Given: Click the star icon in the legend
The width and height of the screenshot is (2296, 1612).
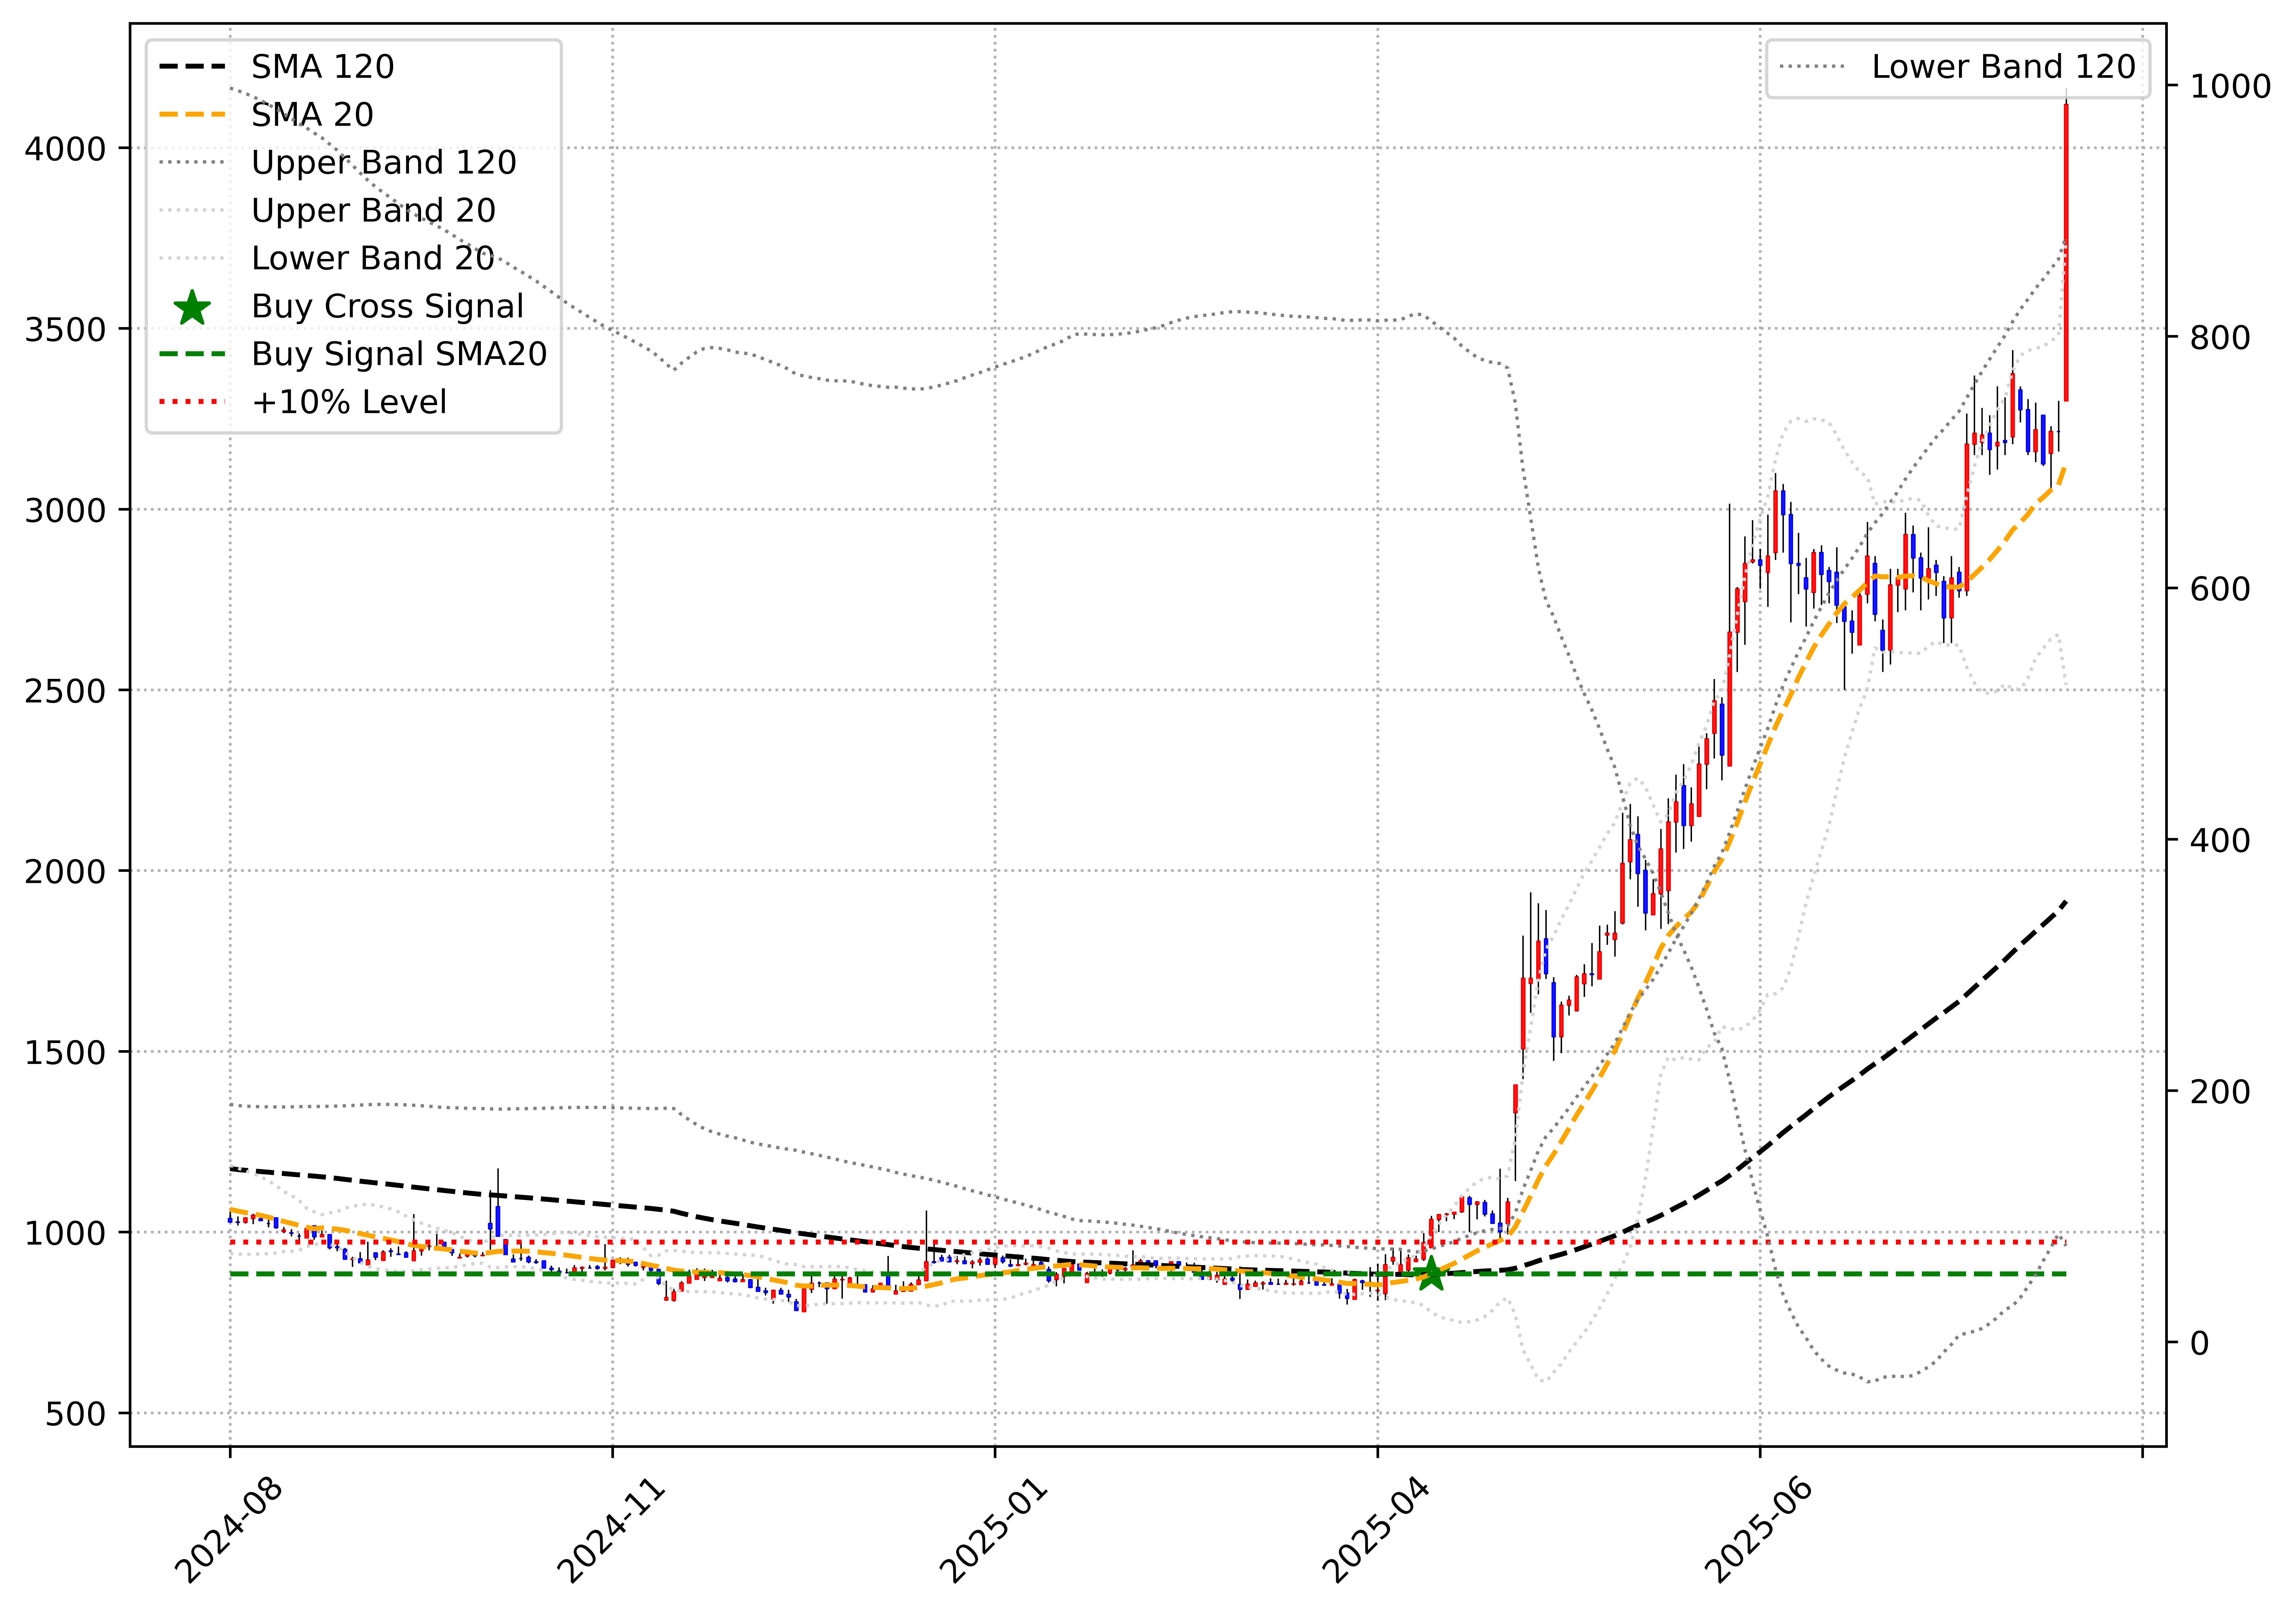Looking at the screenshot, I should 192,308.
